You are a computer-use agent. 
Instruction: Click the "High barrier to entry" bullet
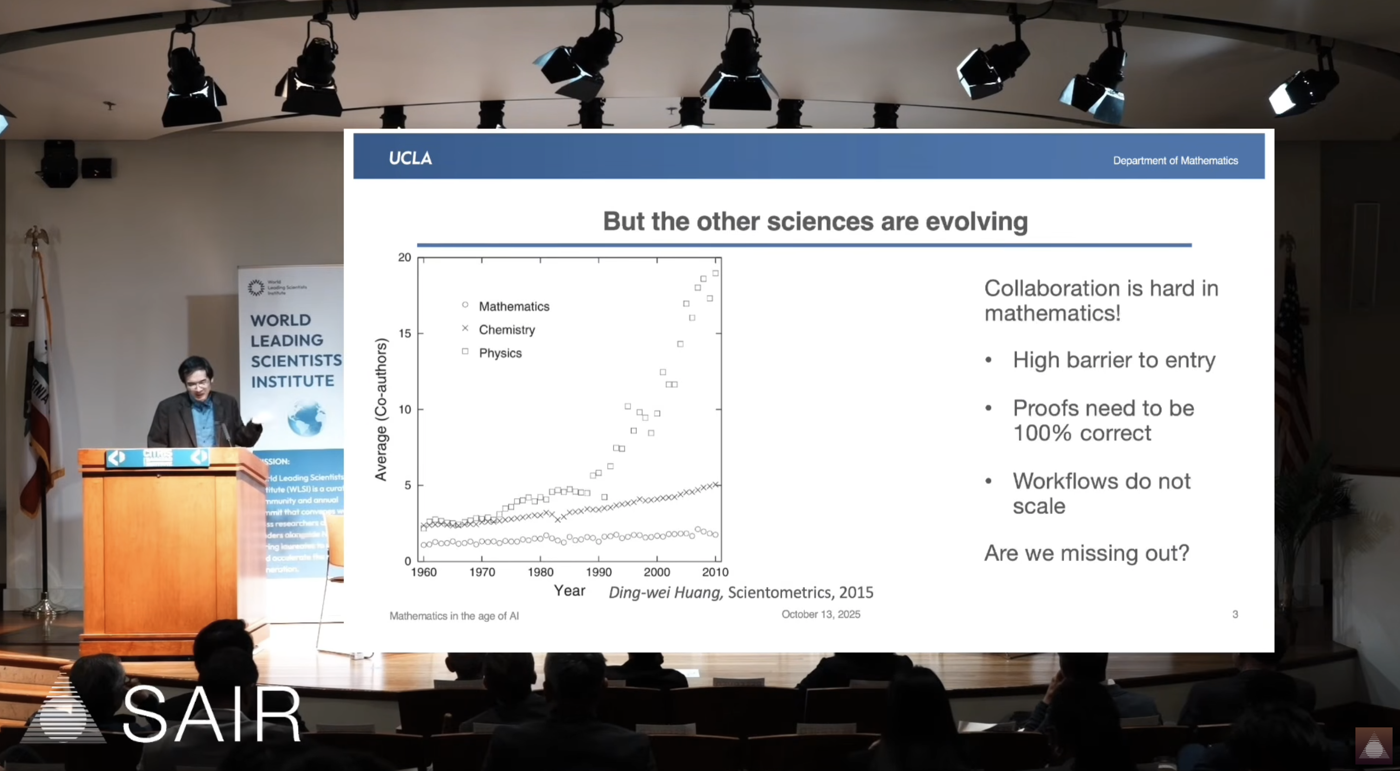(x=1114, y=360)
